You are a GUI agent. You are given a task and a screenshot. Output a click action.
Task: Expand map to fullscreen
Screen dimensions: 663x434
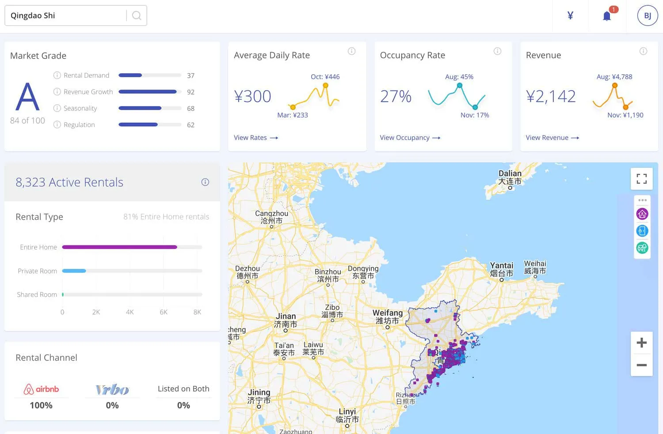(x=642, y=179)
